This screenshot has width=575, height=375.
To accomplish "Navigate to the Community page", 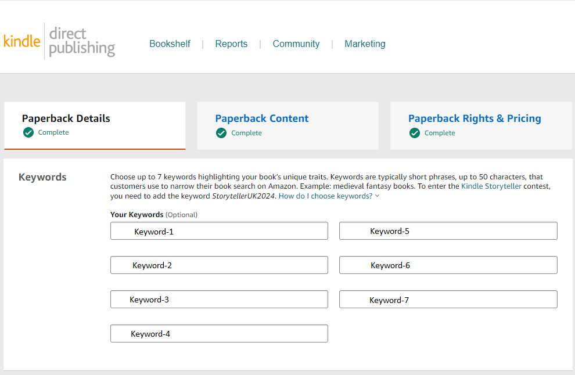I will pyautogui.click(x=296, y=44).
